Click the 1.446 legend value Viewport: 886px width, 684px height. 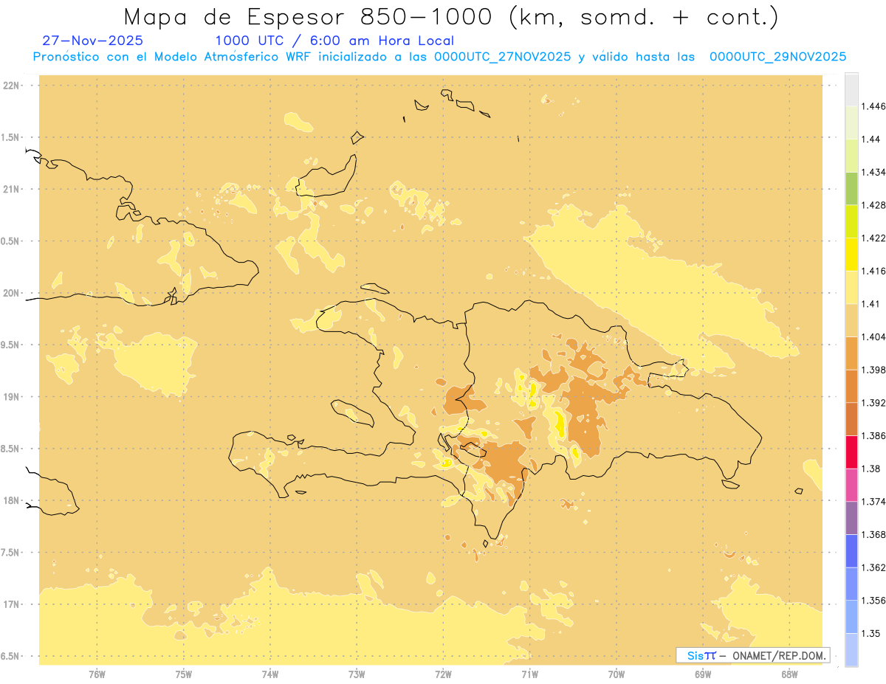coord(873,106)
